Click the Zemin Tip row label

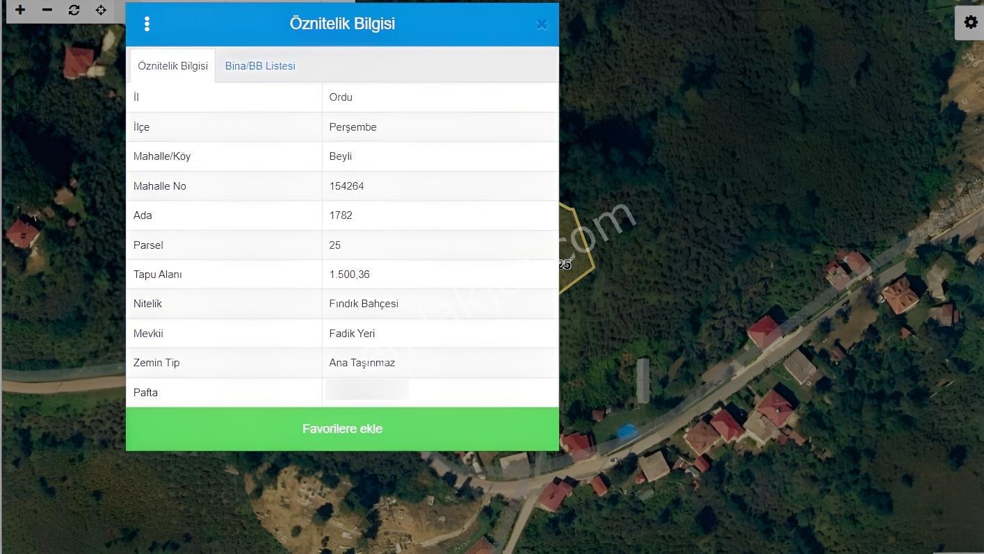pyautogui.click(x=156, y=363)
